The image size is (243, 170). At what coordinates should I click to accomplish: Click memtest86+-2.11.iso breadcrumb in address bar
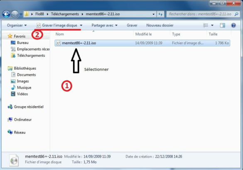pyautogui.click(x=103, y=14)
